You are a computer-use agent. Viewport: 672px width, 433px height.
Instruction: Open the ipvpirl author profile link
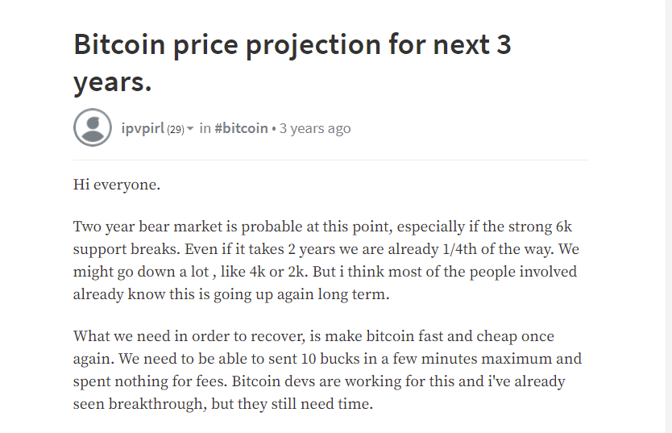143,128
